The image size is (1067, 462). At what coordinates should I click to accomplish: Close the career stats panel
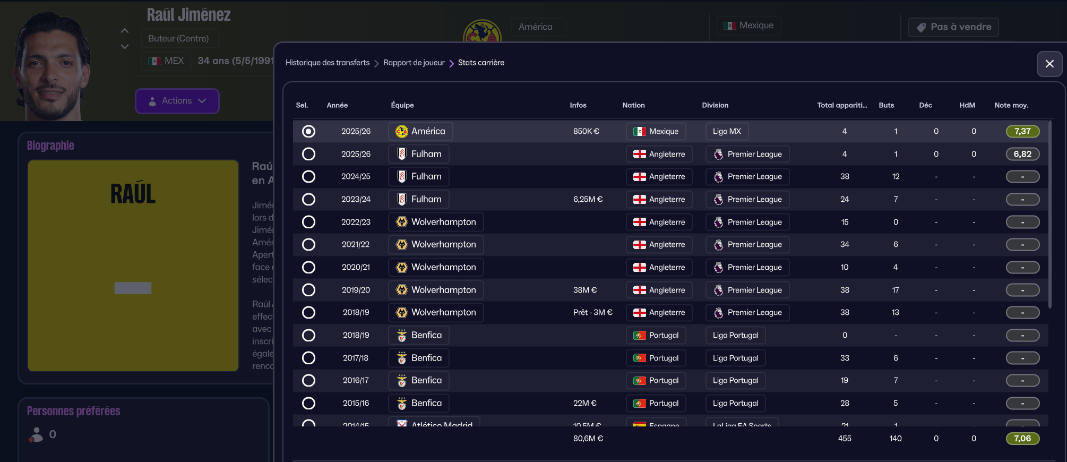coord(1049,64)
